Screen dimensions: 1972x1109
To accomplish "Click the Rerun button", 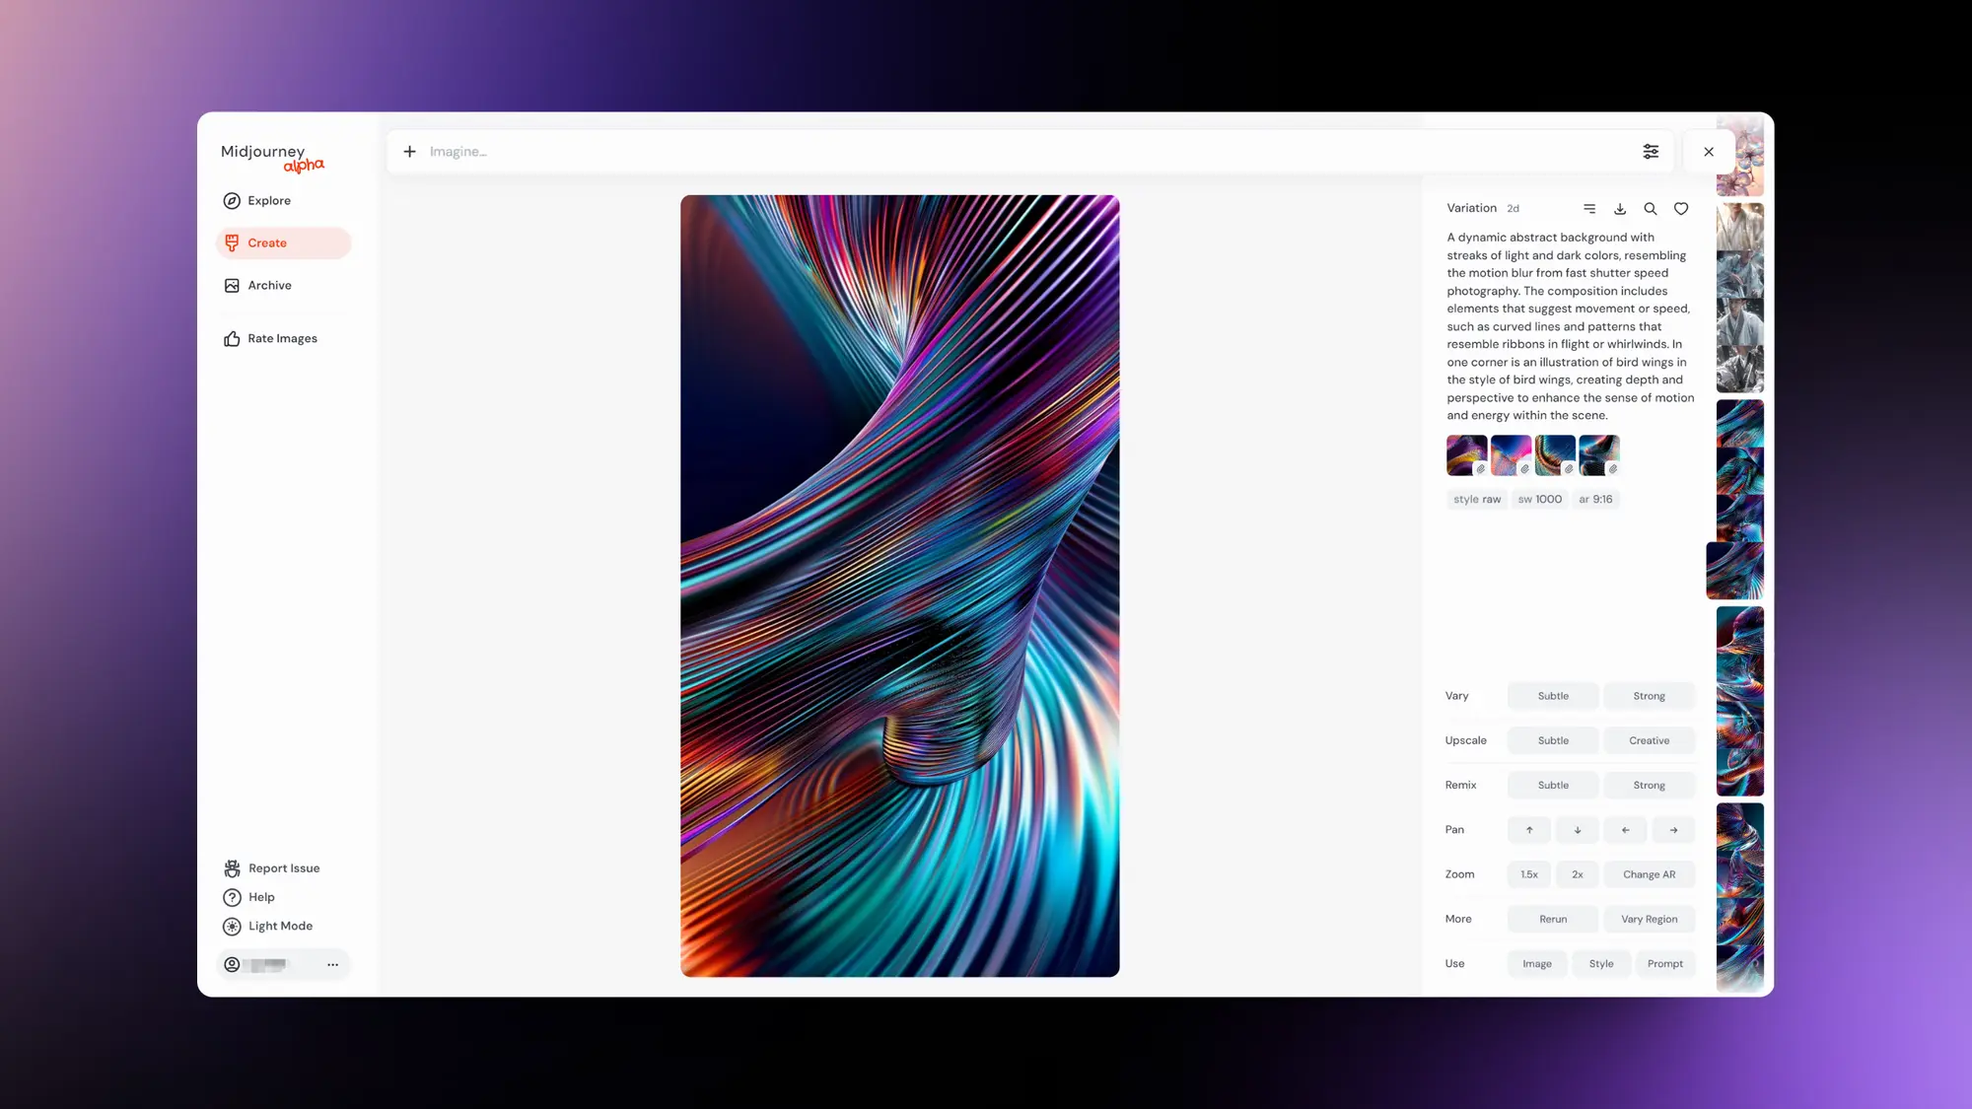I will click(1553, 919).
